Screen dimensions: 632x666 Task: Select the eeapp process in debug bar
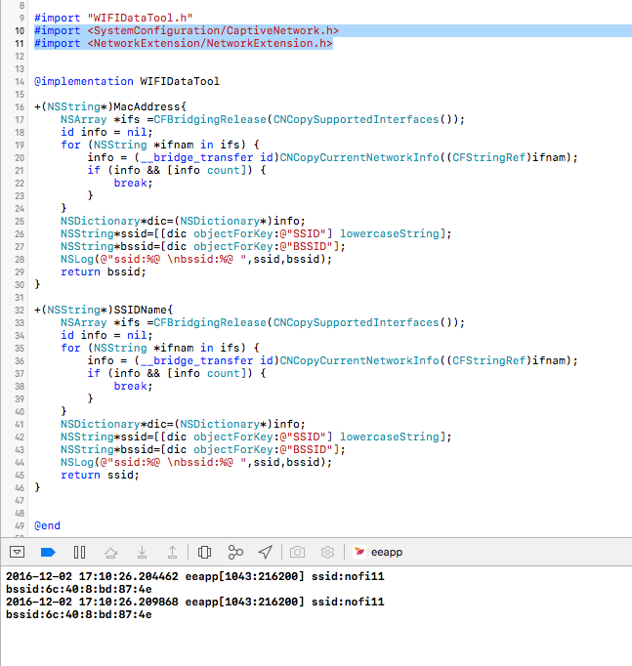pos(378,552)
